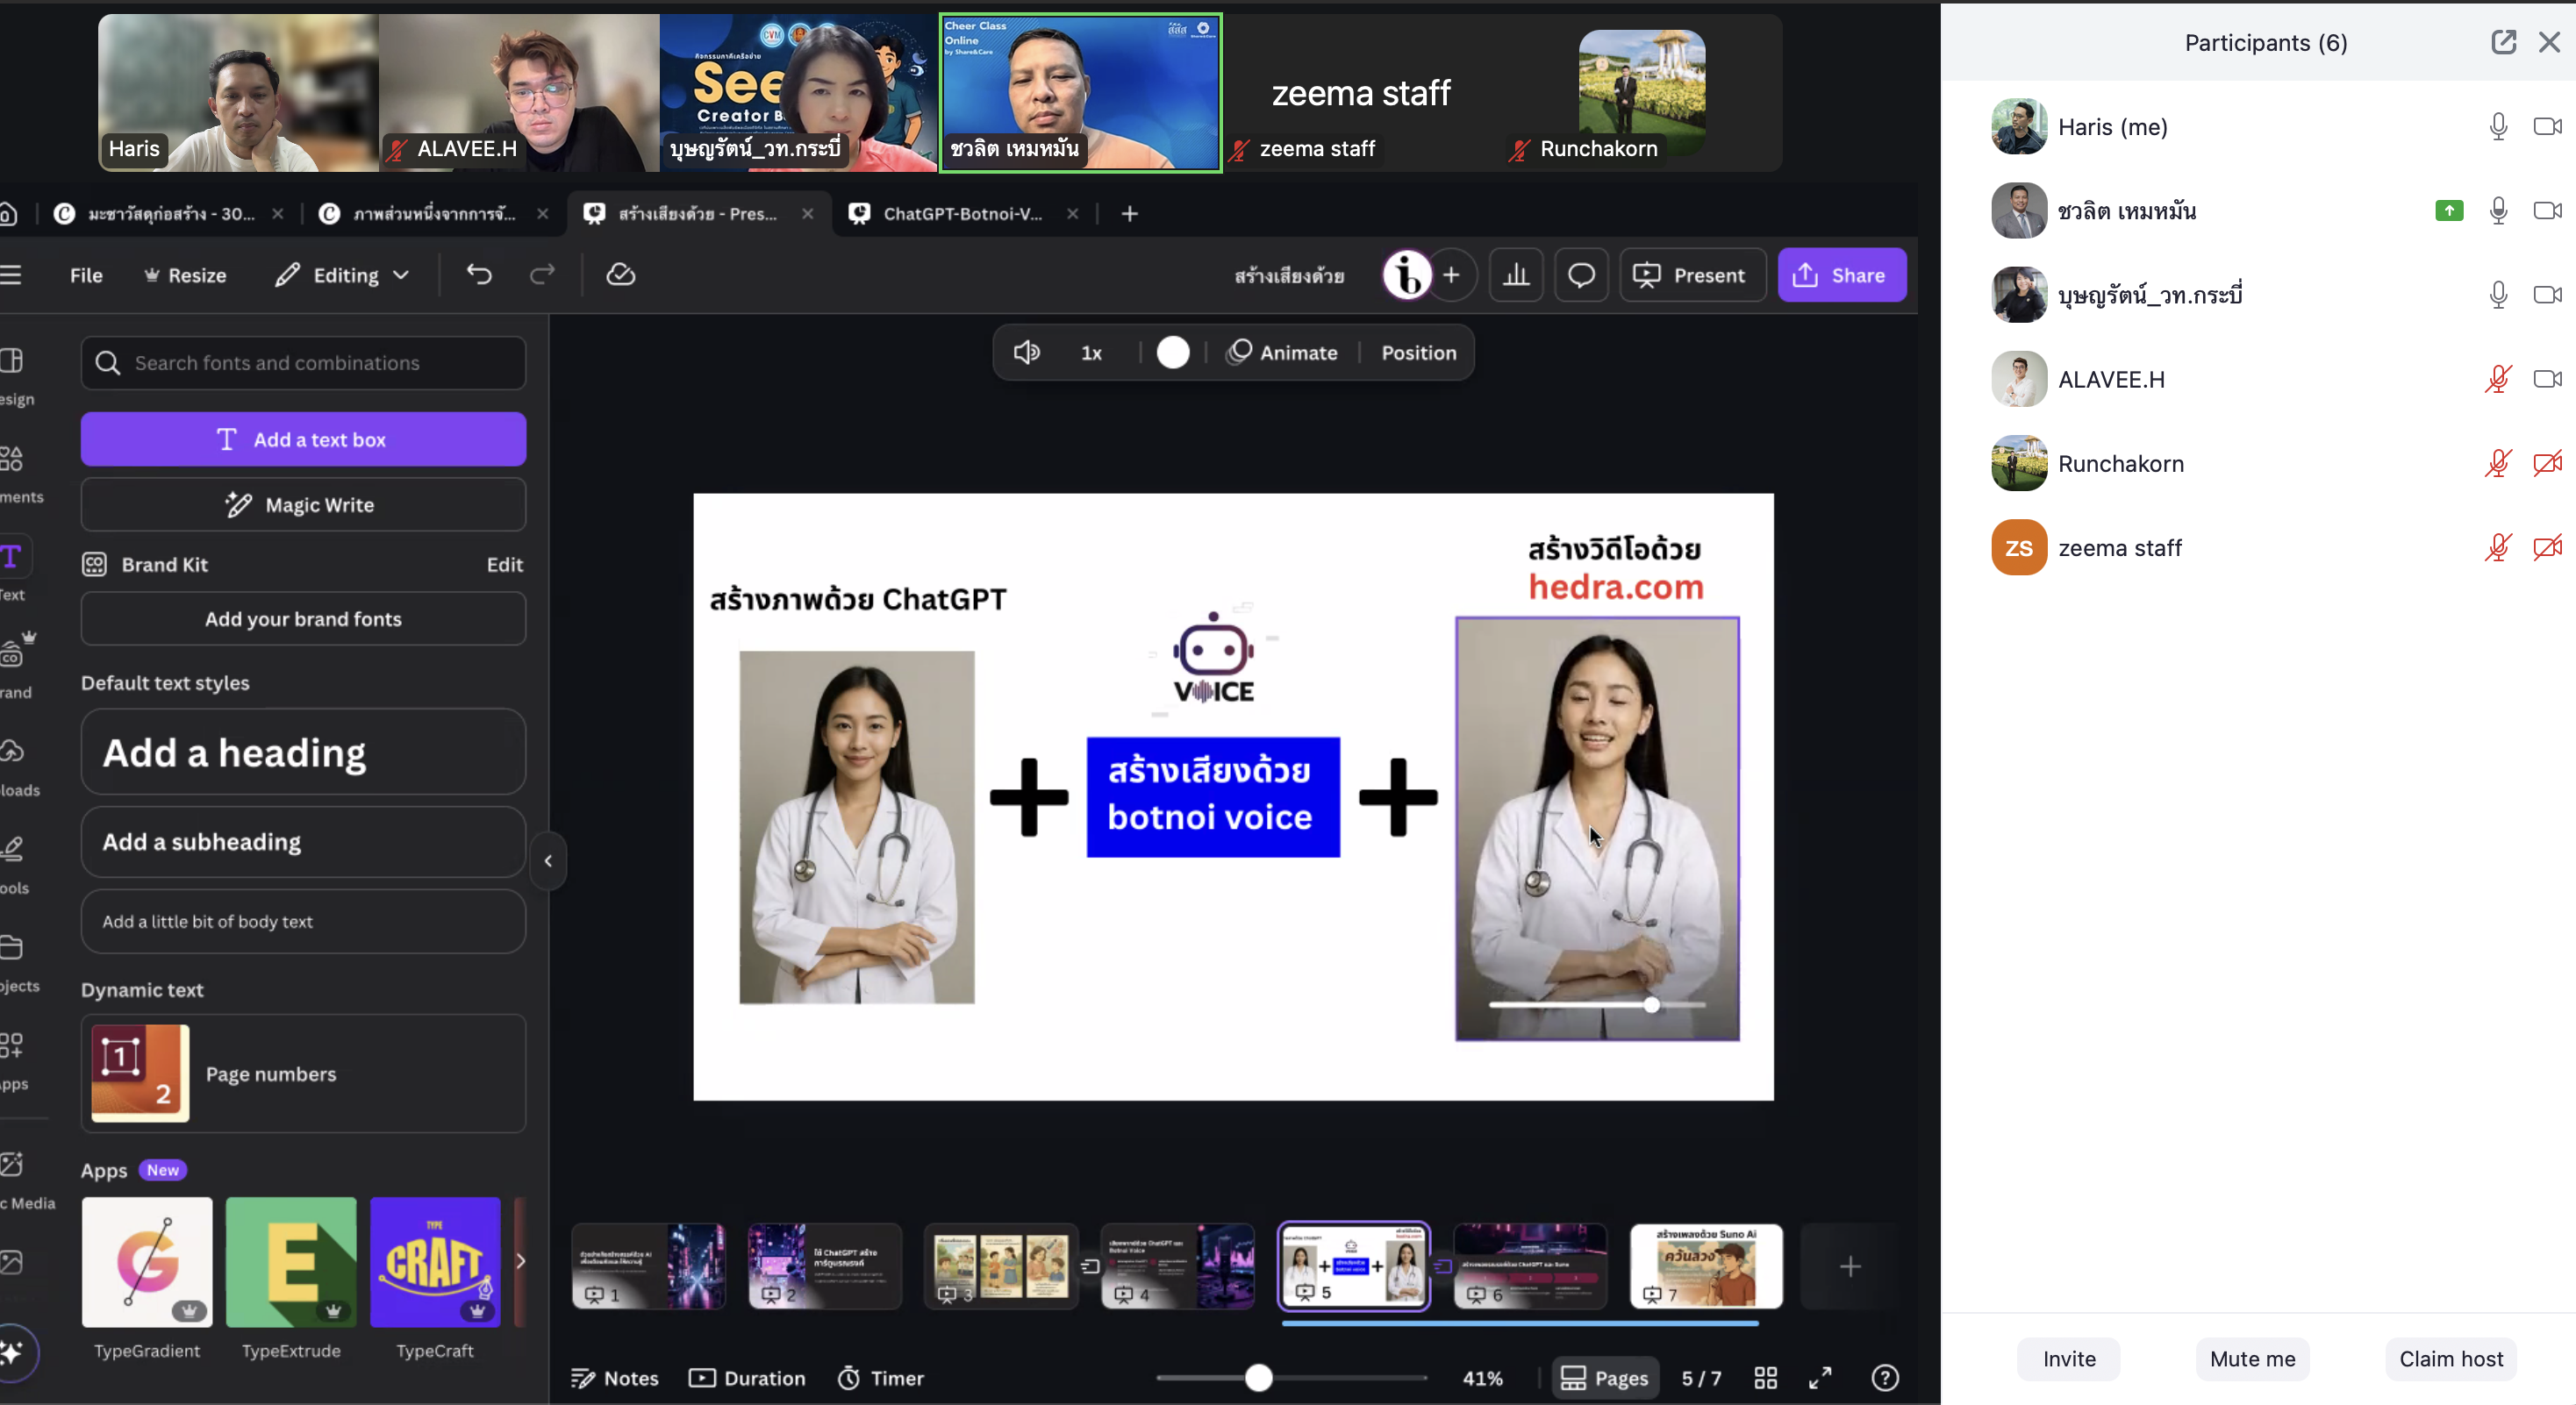The width and height of the screenshot is (2576, 1405).
Task: Click the cloud save status icon
Action: pos(620,275)
